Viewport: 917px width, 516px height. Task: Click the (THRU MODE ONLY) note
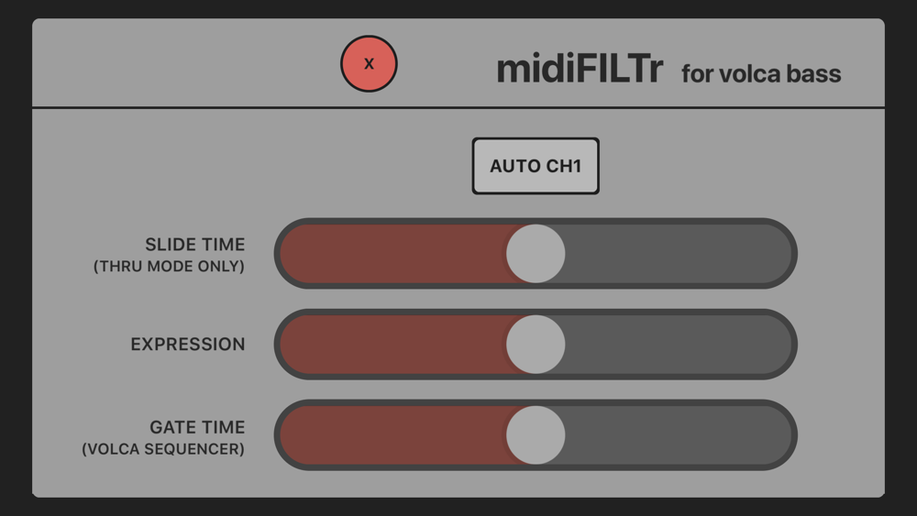tap(169, 267)
